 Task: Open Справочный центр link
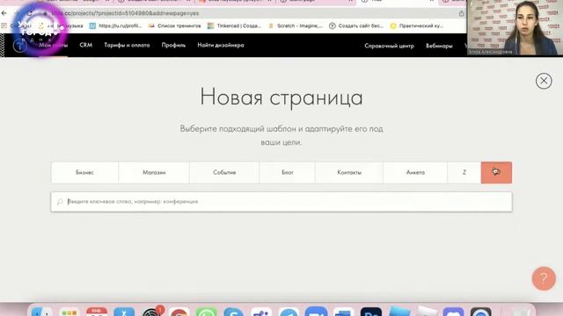(389, 46)
